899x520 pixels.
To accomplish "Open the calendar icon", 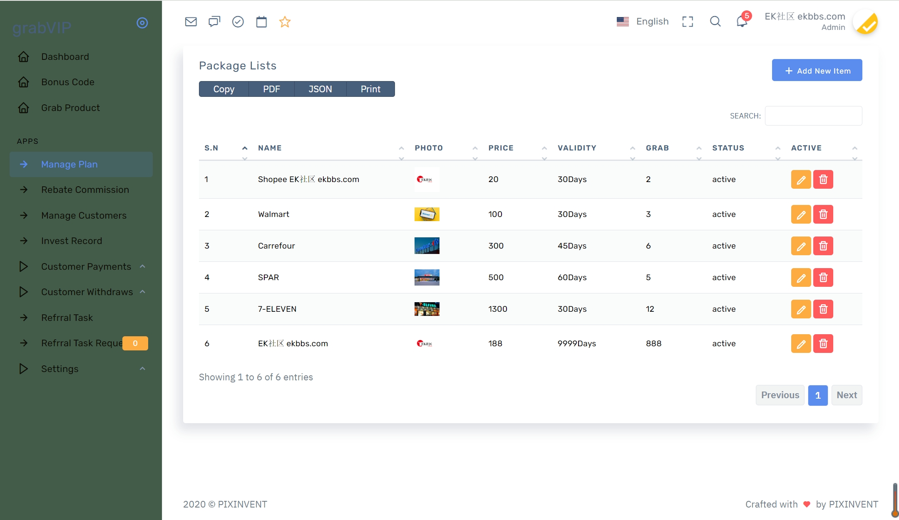I will 261,22.
